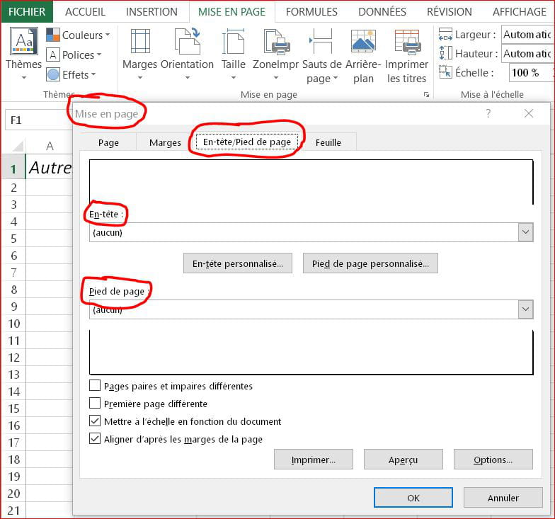Switch to the AFFICHAGE ribbon tab
Screen dimensions: 555x519
click(520, 11)
